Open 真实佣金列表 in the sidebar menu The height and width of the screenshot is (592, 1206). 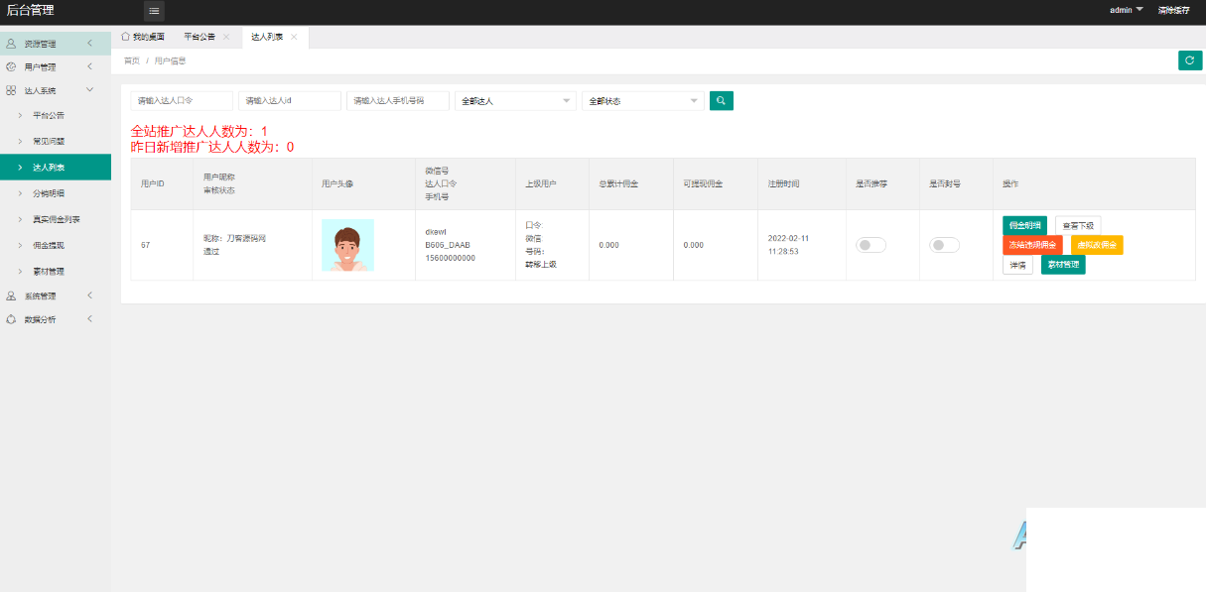[56, 219]
